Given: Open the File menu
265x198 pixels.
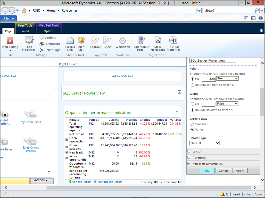Looking at the screenshot, I should pos(8,18).
